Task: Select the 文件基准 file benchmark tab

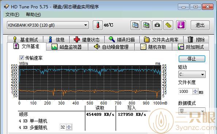Action: click(26, 46)
